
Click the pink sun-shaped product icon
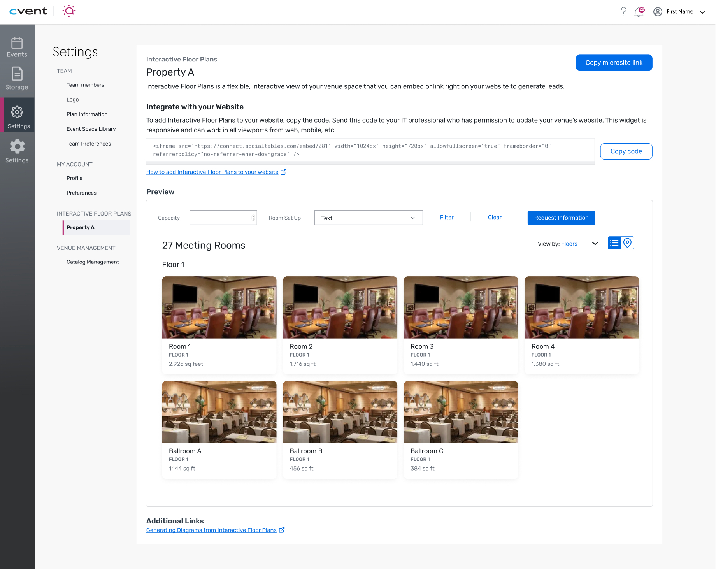69,11
